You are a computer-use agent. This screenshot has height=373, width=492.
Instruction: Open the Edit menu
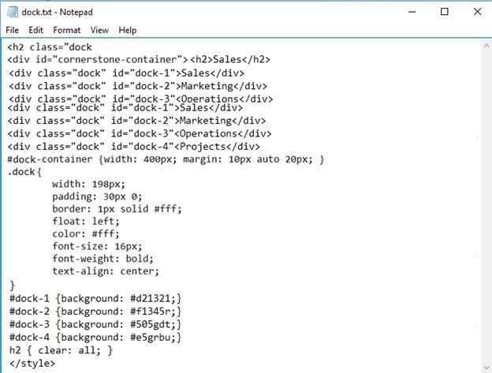coord(35,30)
